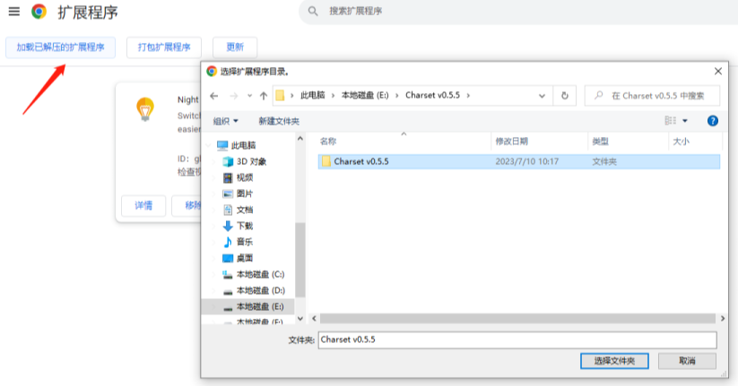Screen dimensions: 738x386
Task: Select 本地磁盘 (E:) in the address breadcrumb
Action: [365, 96]
